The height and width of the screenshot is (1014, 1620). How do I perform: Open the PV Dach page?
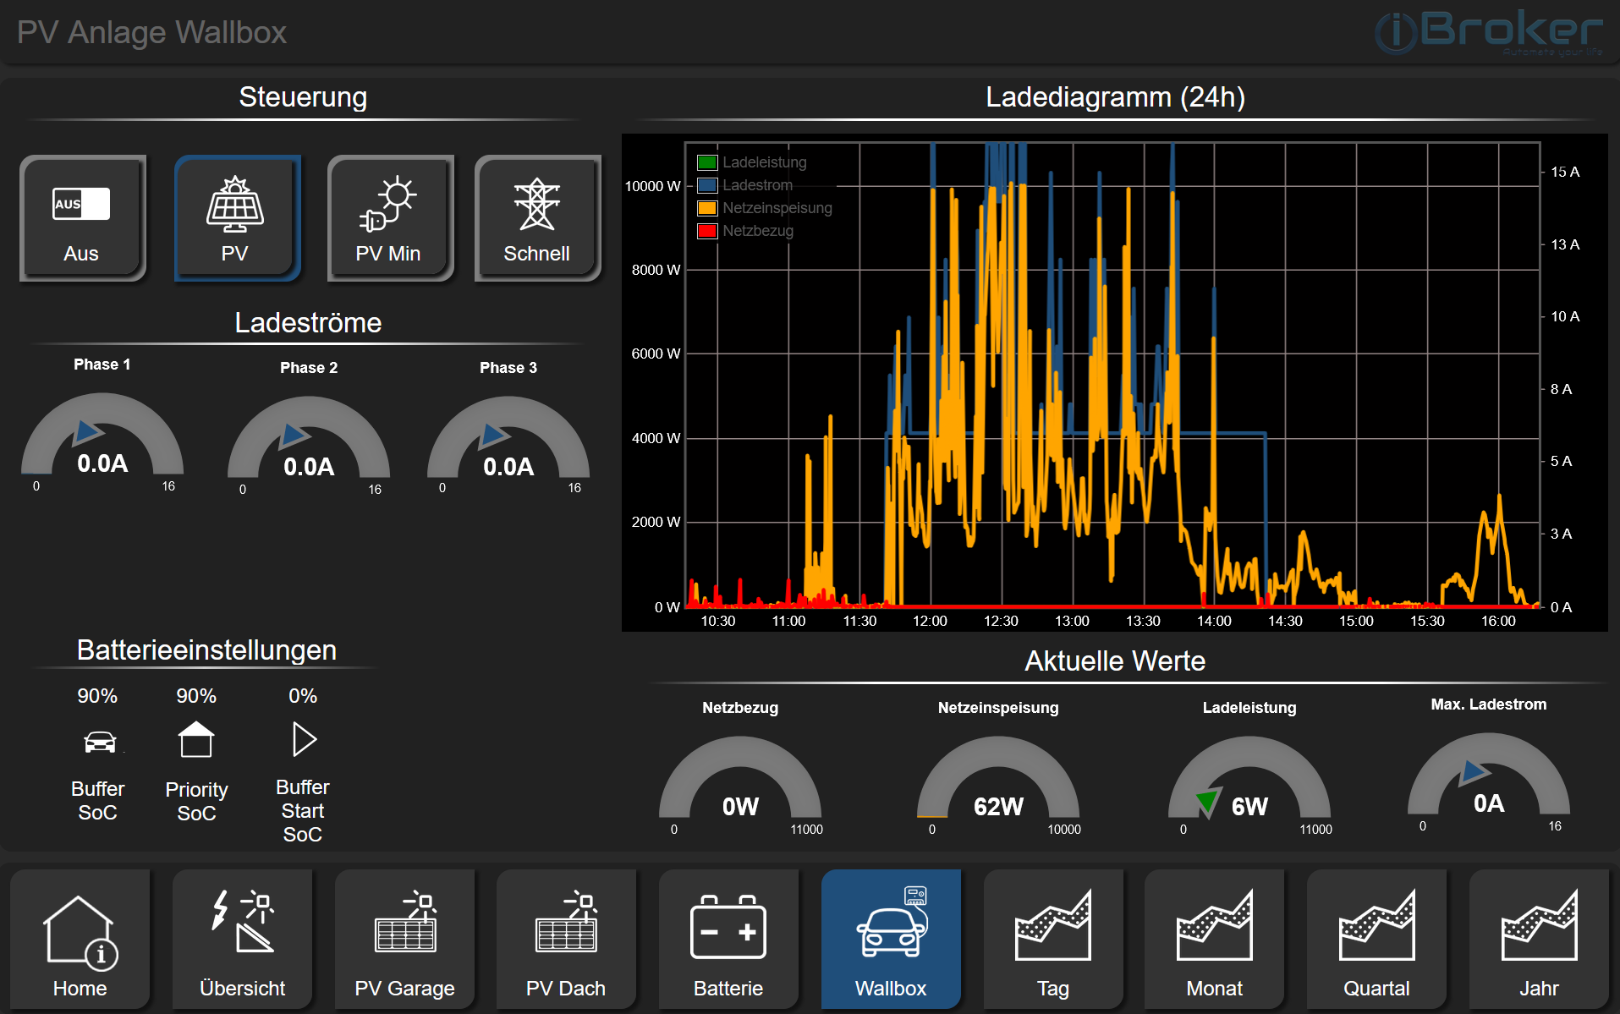click(566, 940)
